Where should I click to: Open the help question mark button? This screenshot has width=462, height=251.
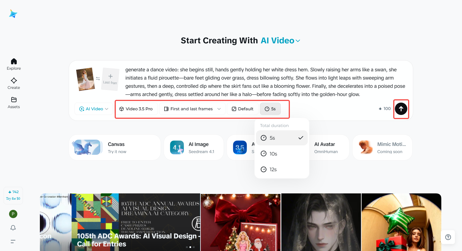coord(448,237)
